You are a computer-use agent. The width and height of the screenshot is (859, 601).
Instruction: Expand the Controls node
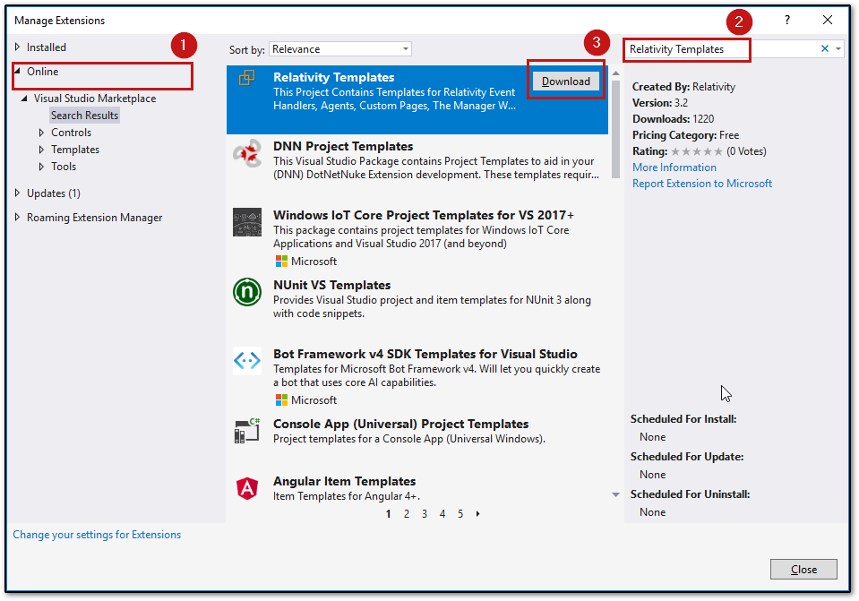[x=41, y=133]
